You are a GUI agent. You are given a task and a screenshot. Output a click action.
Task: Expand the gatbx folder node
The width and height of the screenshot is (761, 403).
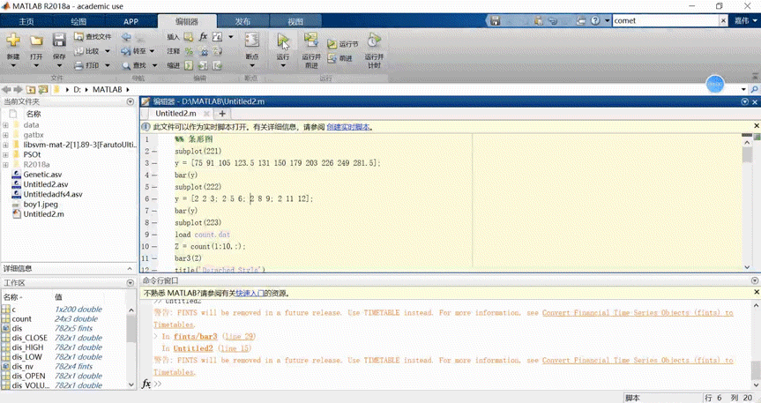click(x=5, y=135)
